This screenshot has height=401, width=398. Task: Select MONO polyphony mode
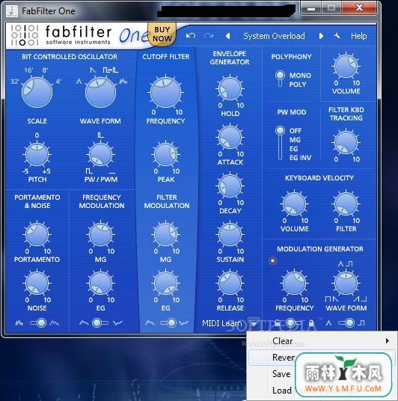pos(300,76)
